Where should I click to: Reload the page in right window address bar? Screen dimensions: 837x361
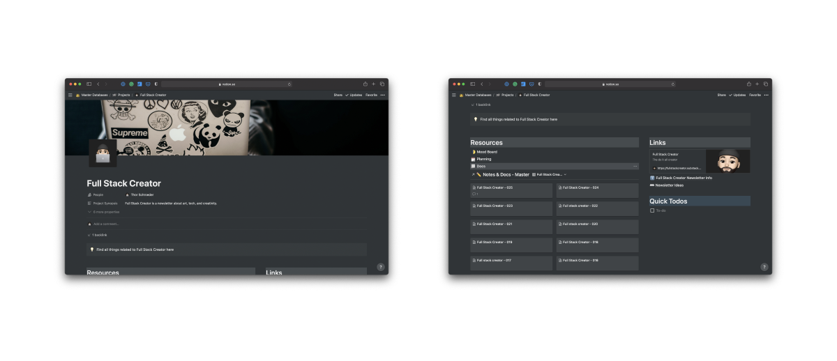(673, 84)
